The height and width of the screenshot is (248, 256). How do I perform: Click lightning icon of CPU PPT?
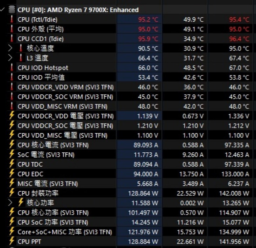coord(11,241)
